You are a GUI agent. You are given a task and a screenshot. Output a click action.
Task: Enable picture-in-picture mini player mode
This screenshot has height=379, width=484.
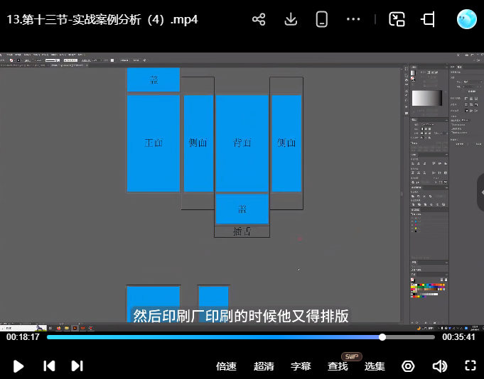point(397,19)
